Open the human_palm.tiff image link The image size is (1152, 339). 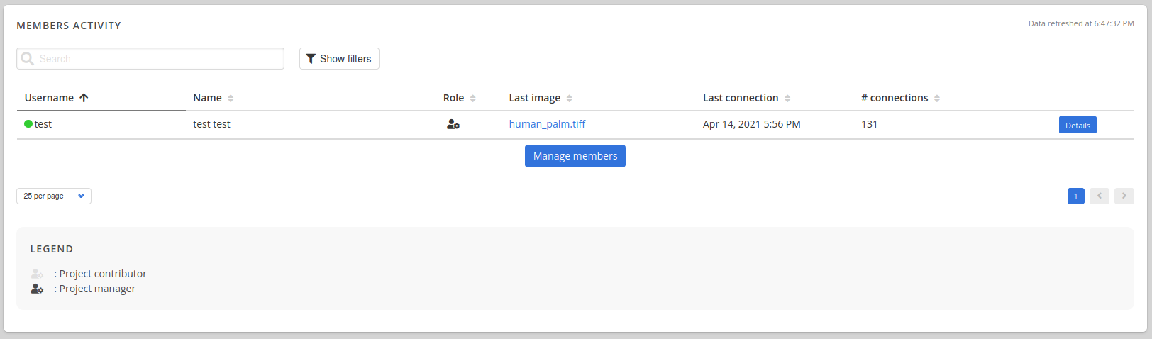(547, 124)
